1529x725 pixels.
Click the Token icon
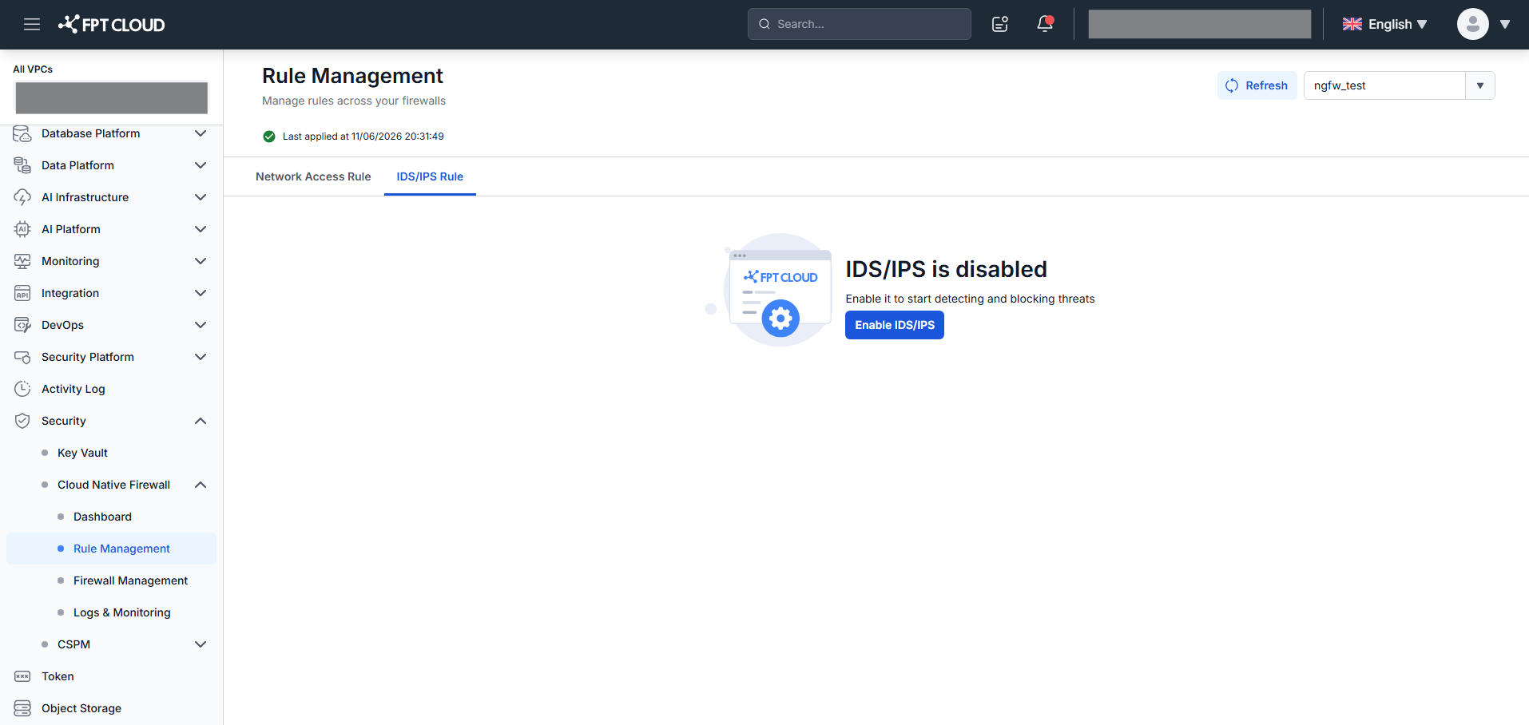coord(22,676)
